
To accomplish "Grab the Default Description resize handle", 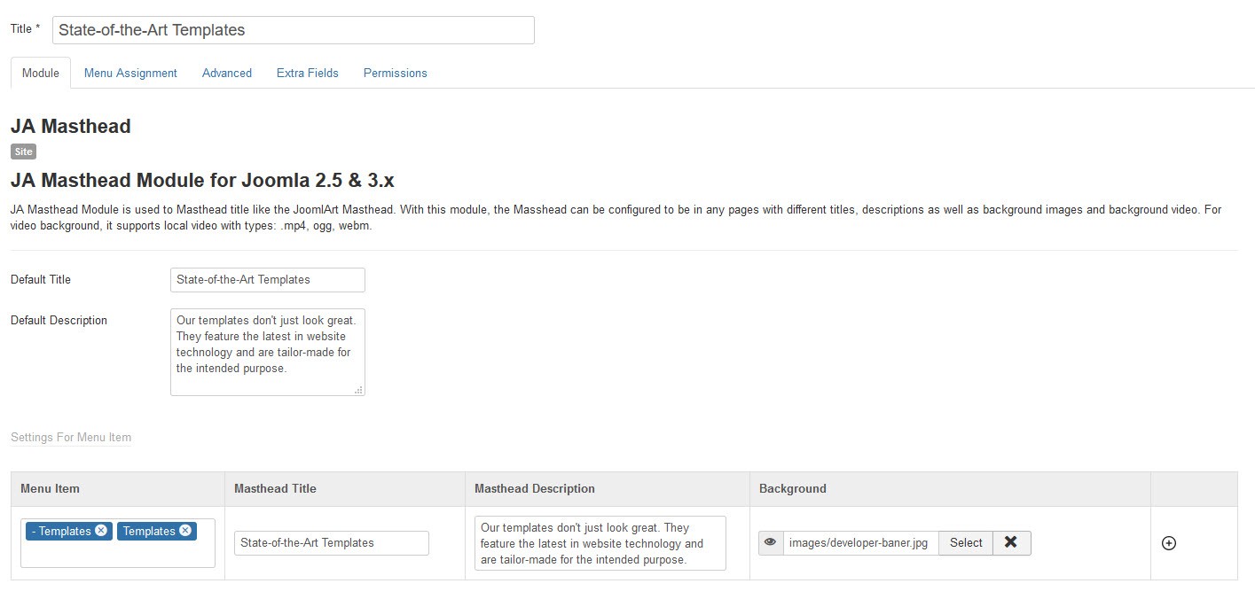I will [x=358, y=390].
